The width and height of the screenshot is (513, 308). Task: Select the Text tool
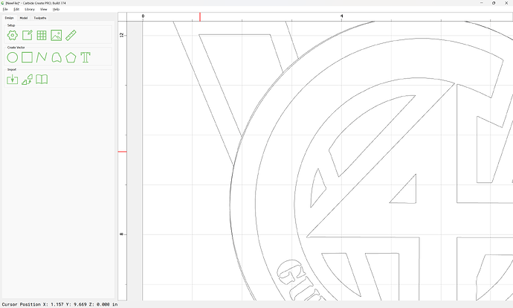(x=85, y=57)
